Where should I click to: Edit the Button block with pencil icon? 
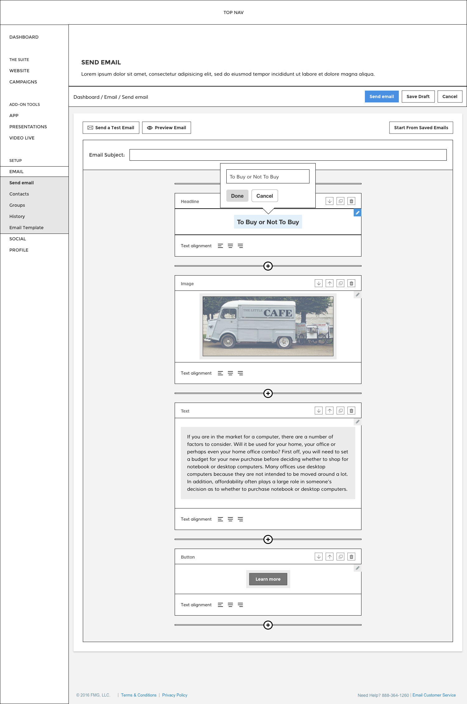[x=357, y=568]
